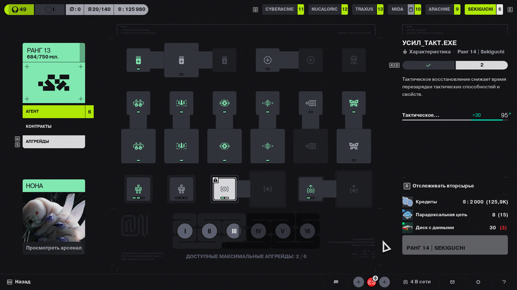Image resolution: width=517 pixels, height=290 pixels.
Task: Open the settings gear icon
Action: click(478, 282)
